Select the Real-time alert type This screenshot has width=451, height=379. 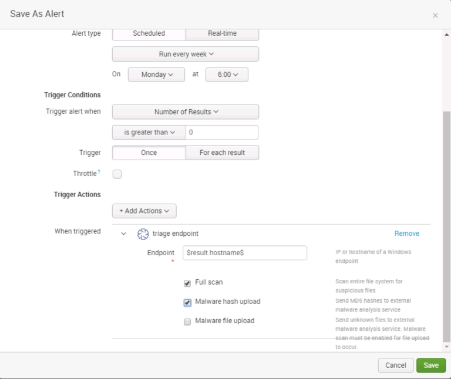[222, 33]
